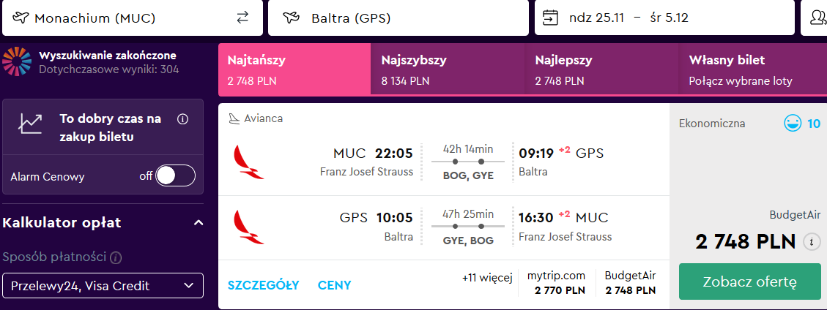Click the Zobacz ofertę button
This screenshot has height=310, width=827.
pos(749,281)
